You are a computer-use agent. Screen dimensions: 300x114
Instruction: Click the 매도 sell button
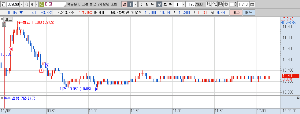[249, 13]
